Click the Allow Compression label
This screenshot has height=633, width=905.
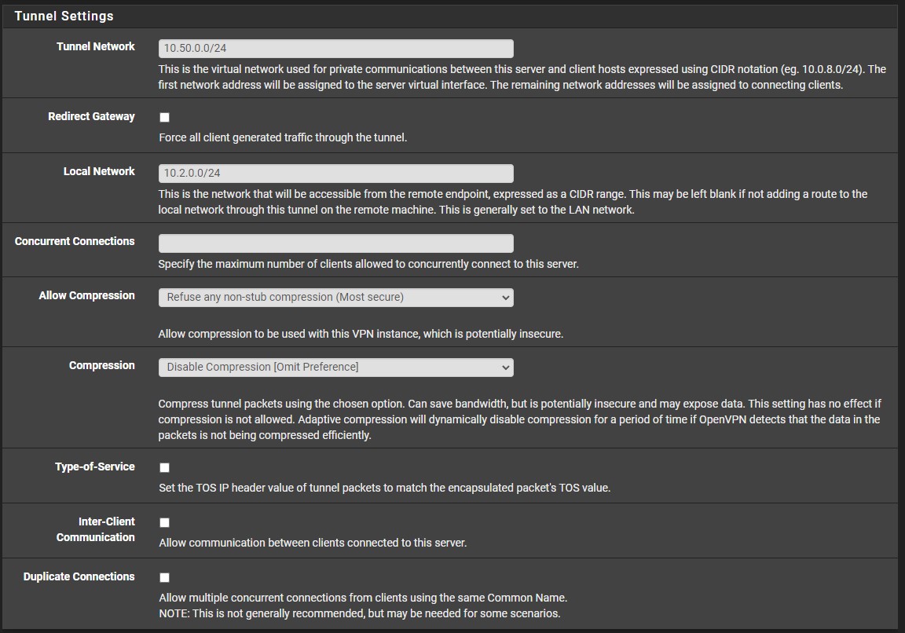click(x=86, y=296)
